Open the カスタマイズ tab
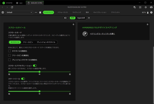The width and height of the screenshot is (154, 104). tap(49, 12)
